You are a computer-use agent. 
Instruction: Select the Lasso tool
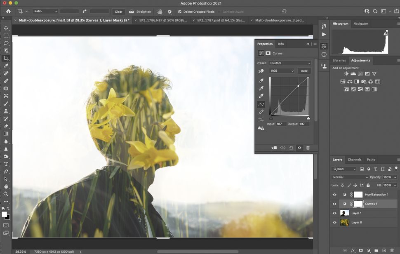pos(6,44)
